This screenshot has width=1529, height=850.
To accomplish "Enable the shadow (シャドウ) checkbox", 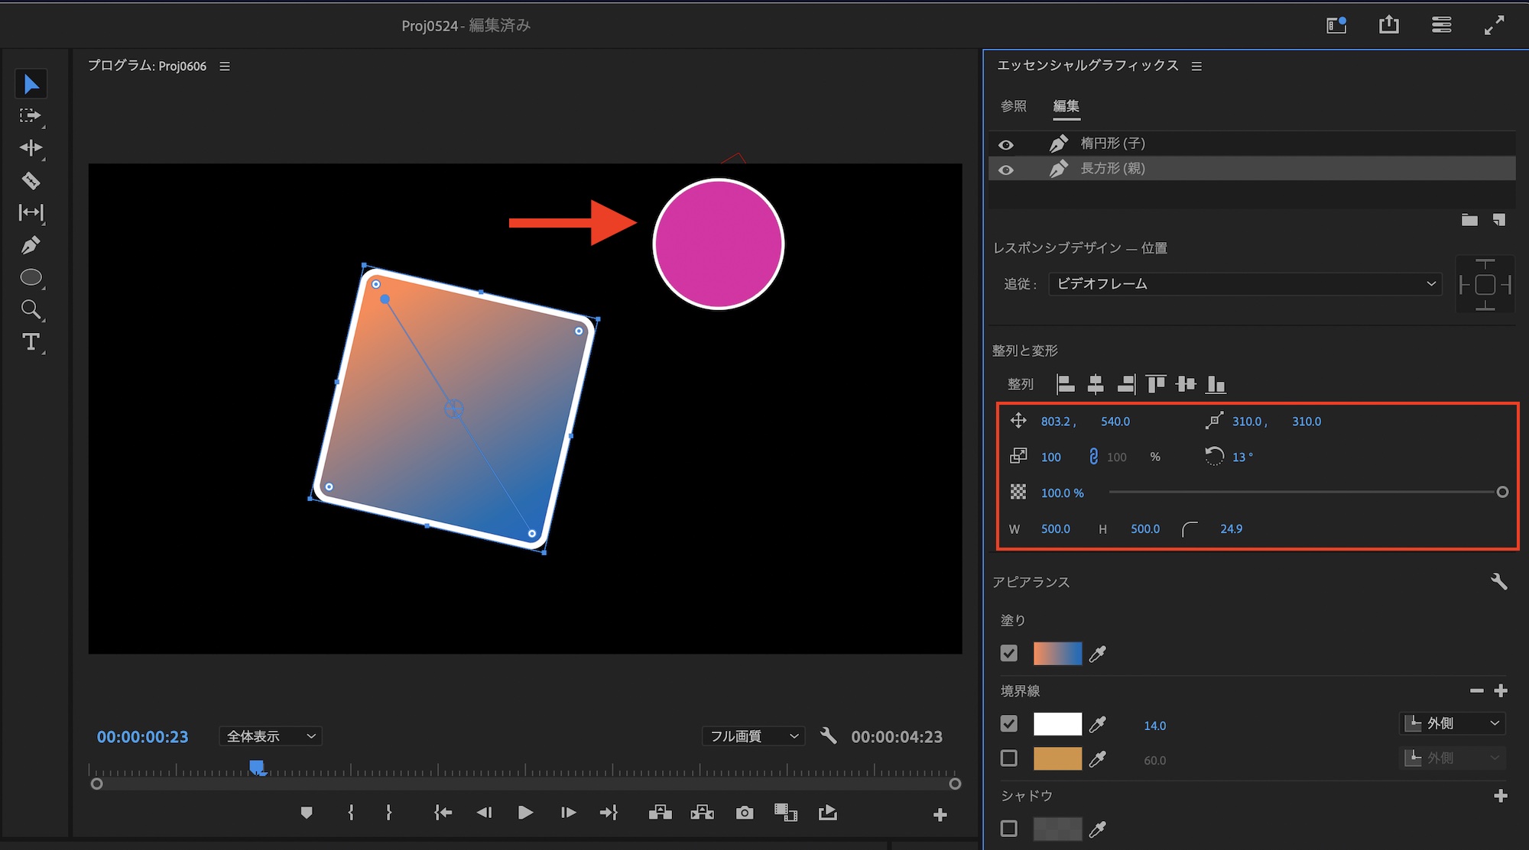I will [1009, 829].
